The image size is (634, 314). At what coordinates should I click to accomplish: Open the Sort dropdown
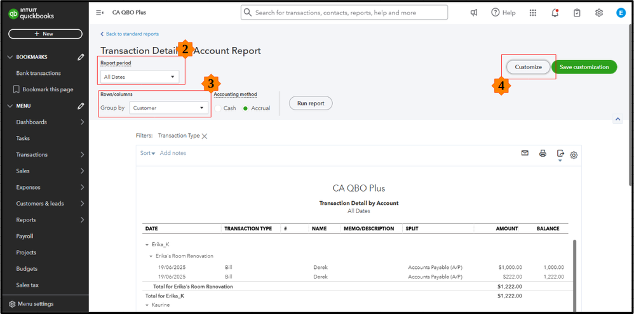coord(147,153)
